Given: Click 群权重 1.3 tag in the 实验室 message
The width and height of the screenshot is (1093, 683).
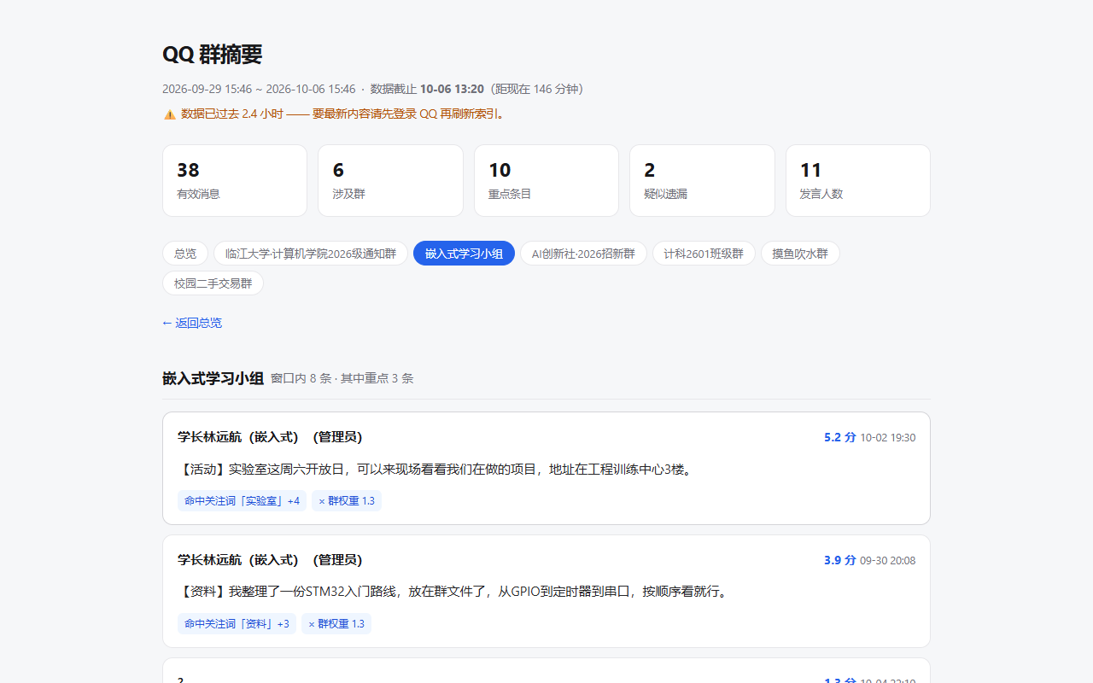Looking at the screenshot, I should (x=347, y=501).
